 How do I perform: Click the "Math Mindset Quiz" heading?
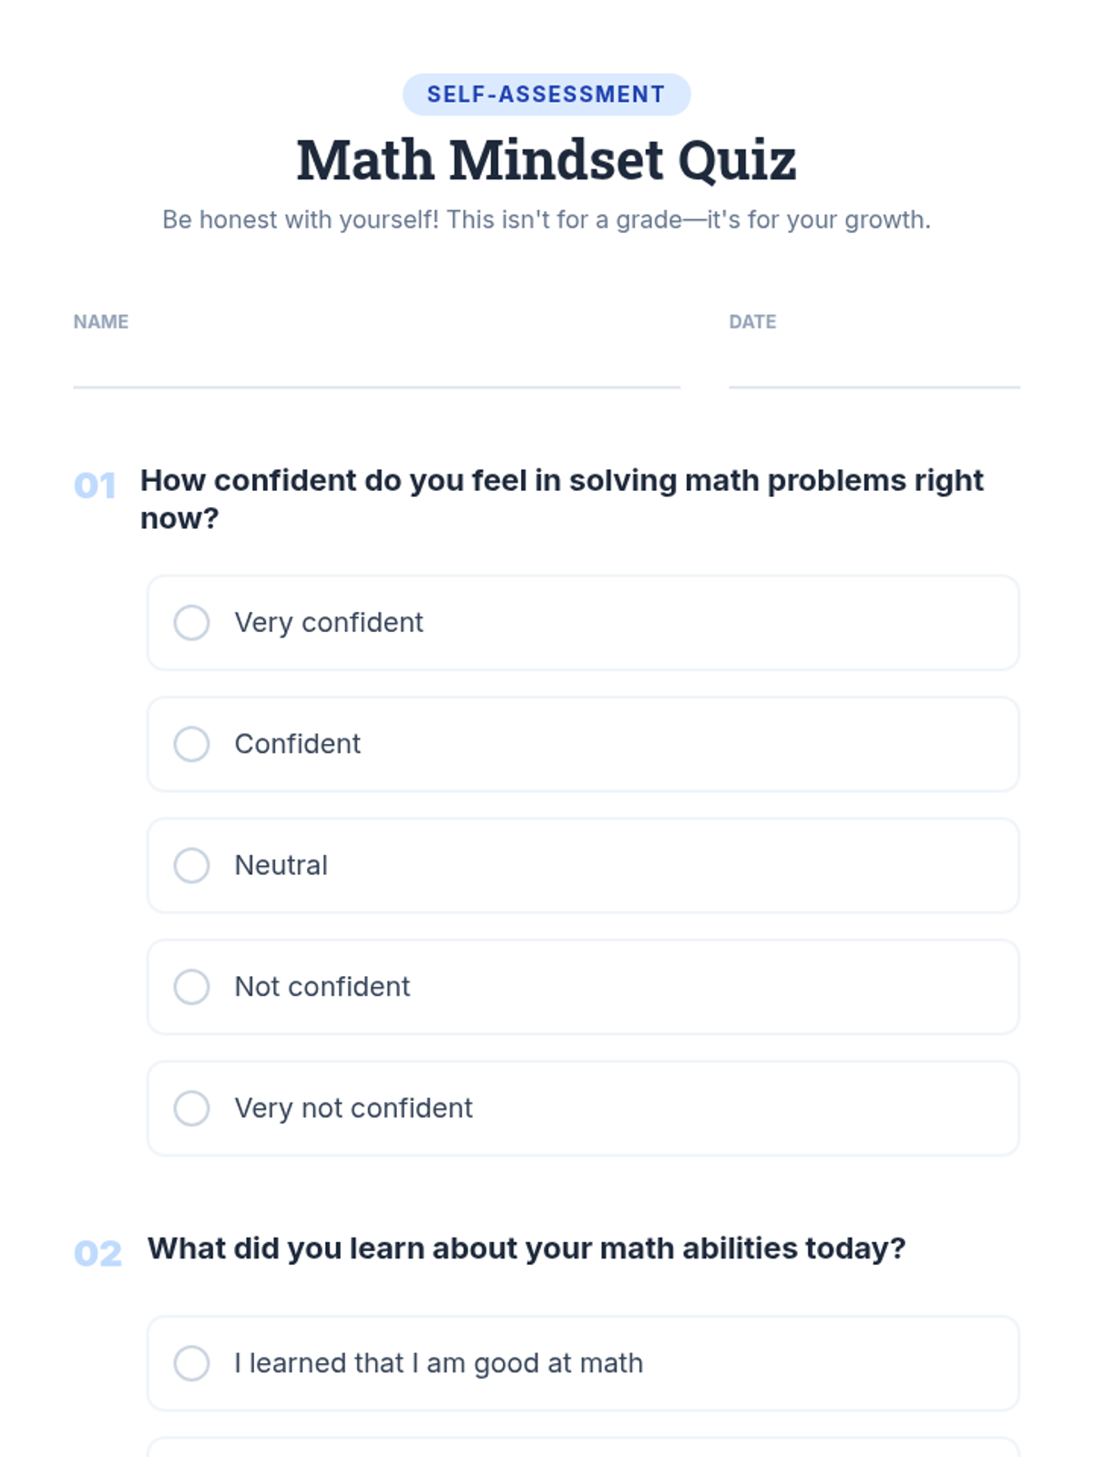coord(546,160)
